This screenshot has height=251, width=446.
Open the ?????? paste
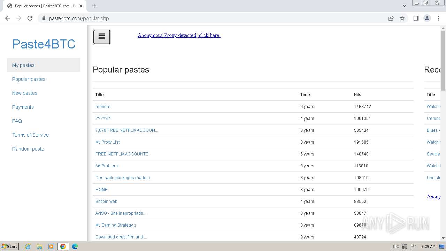103,119
